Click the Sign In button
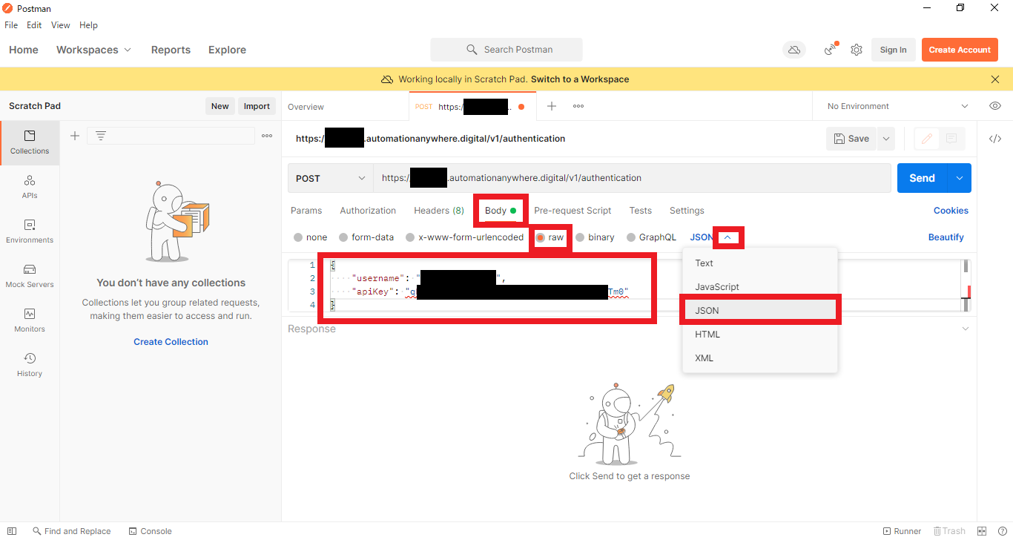Image resolution: width=1013 pixels, height=540 pixels. point(893,50)
